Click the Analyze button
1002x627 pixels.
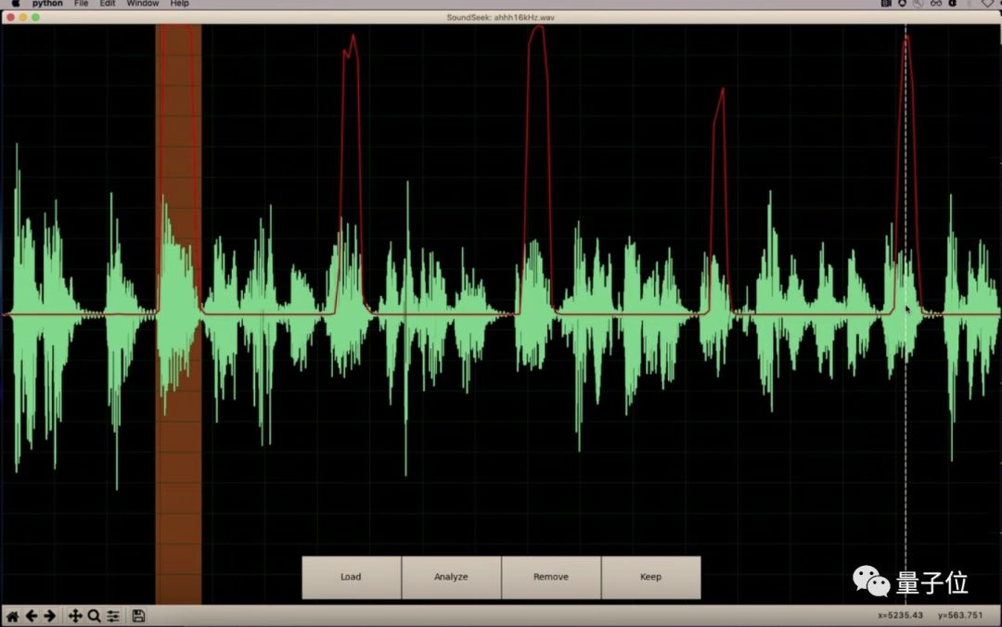point(451,577)
